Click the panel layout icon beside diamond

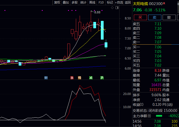(116, 8)
